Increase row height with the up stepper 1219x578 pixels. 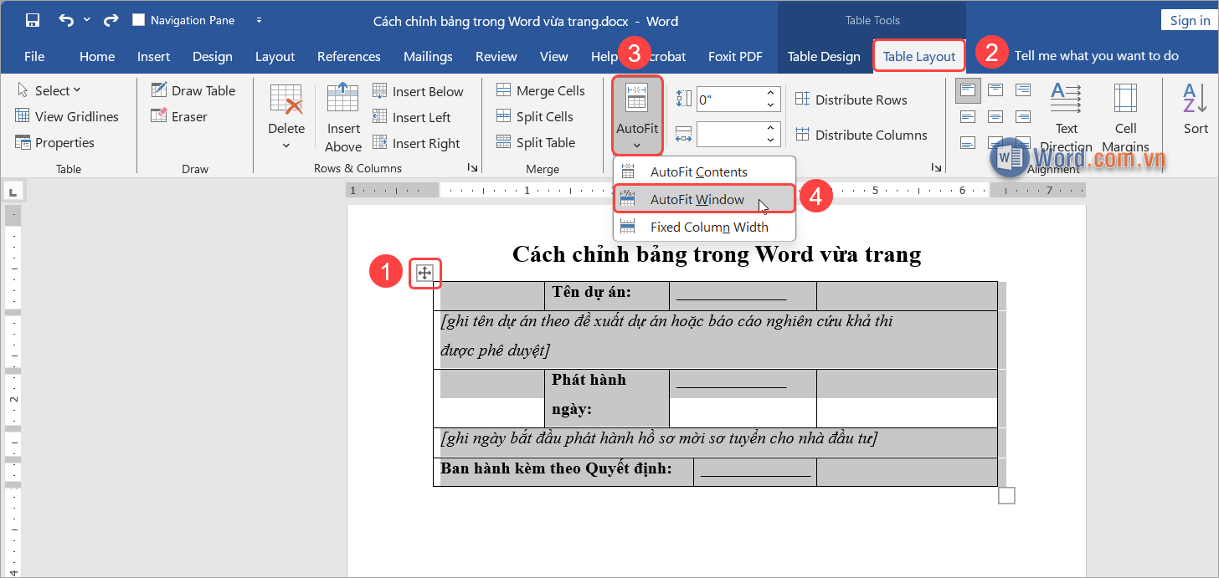(770, 94)
